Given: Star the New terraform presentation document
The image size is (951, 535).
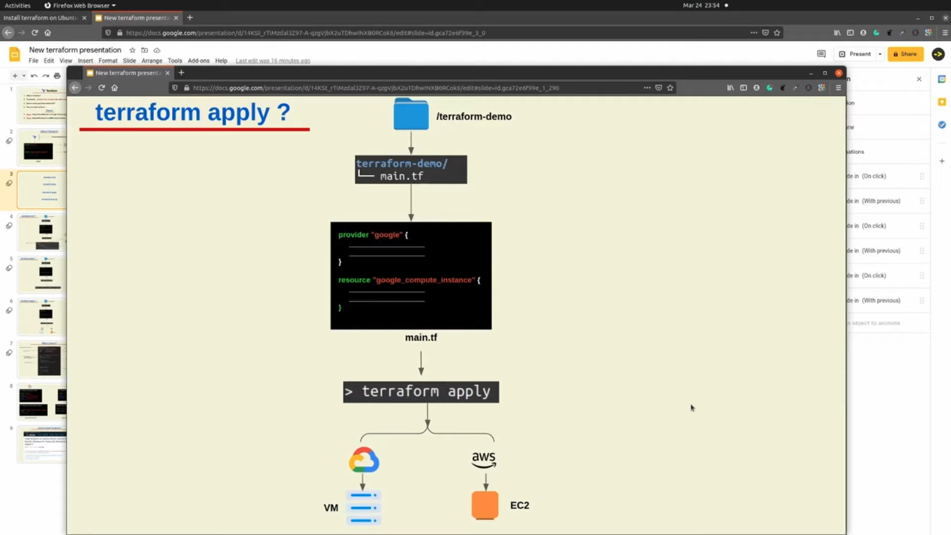Looking at the screenshot, I should pos(132,50).
